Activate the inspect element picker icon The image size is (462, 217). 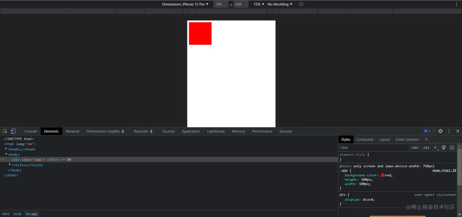[x=5, y=131]
